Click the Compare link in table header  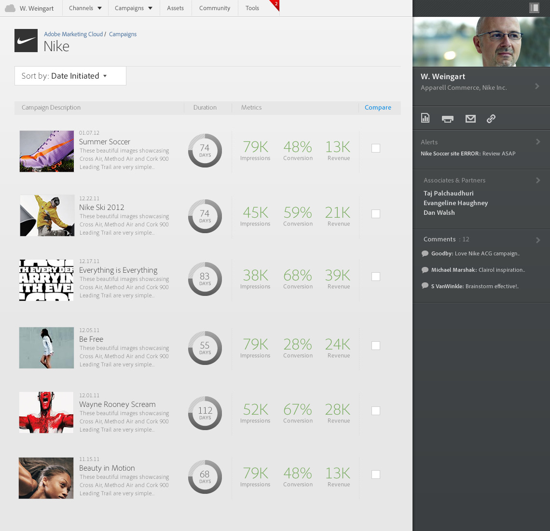(378, 107)
